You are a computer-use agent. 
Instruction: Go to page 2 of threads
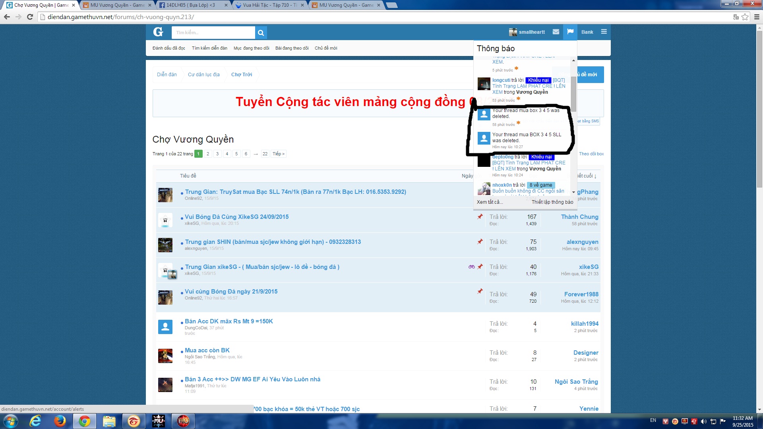point(208,154)
